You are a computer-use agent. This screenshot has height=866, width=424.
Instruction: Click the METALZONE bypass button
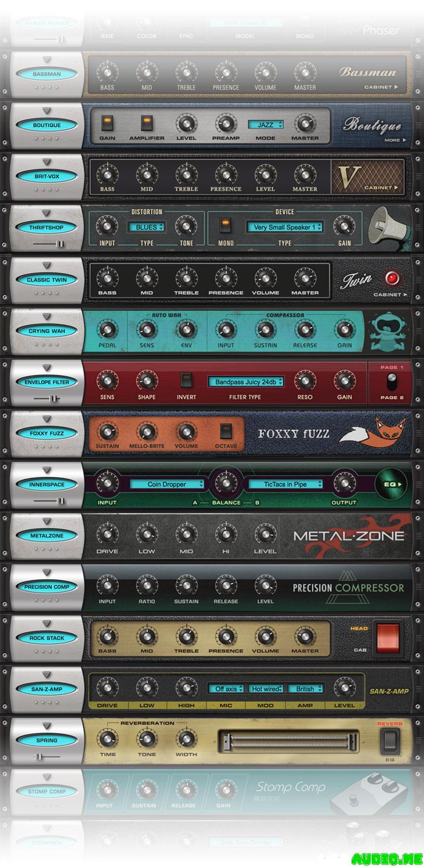pos(47,535)
